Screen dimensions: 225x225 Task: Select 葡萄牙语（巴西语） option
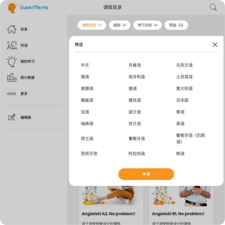[x=190, y=139]
